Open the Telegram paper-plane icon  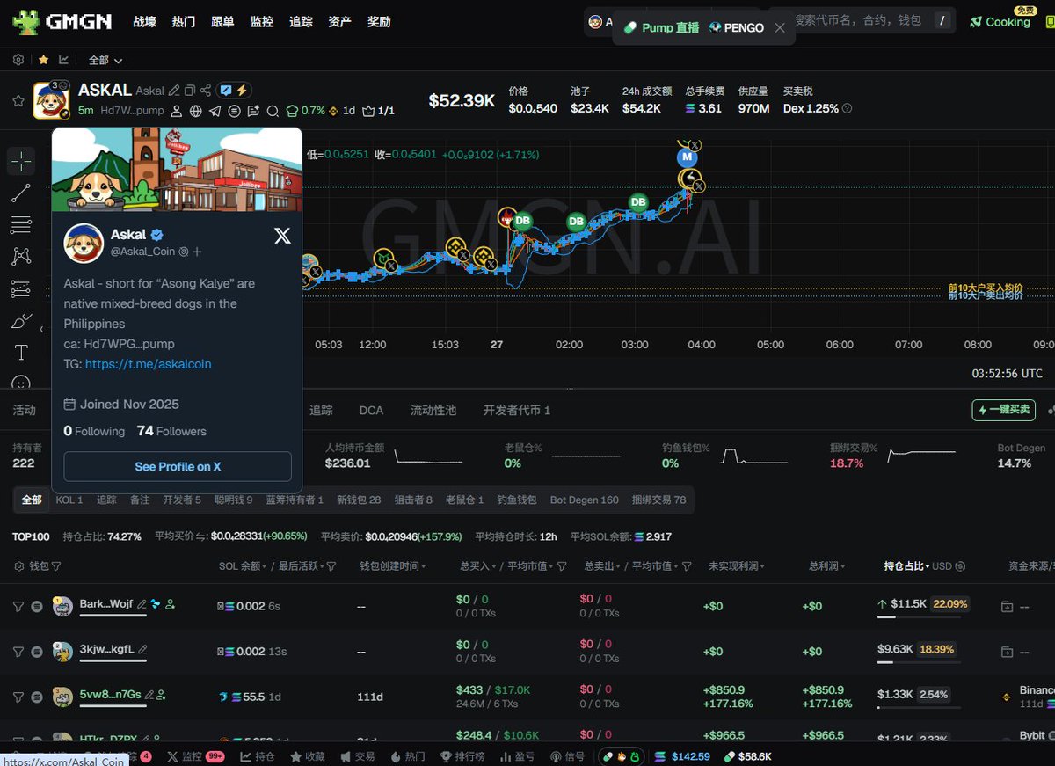pos(215,111)
